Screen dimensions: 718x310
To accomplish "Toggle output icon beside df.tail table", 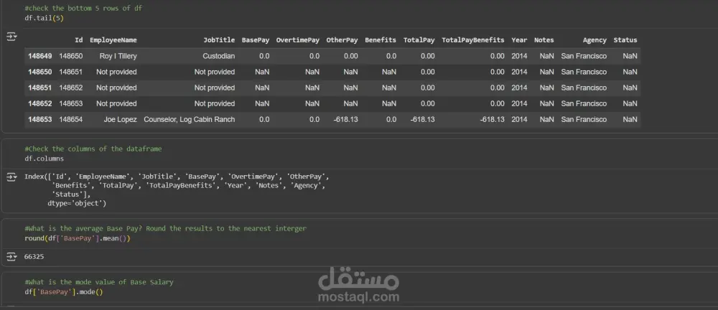I will [x=11, y=37].
